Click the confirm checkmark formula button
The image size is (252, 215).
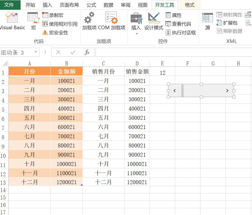tap(73, 52)
